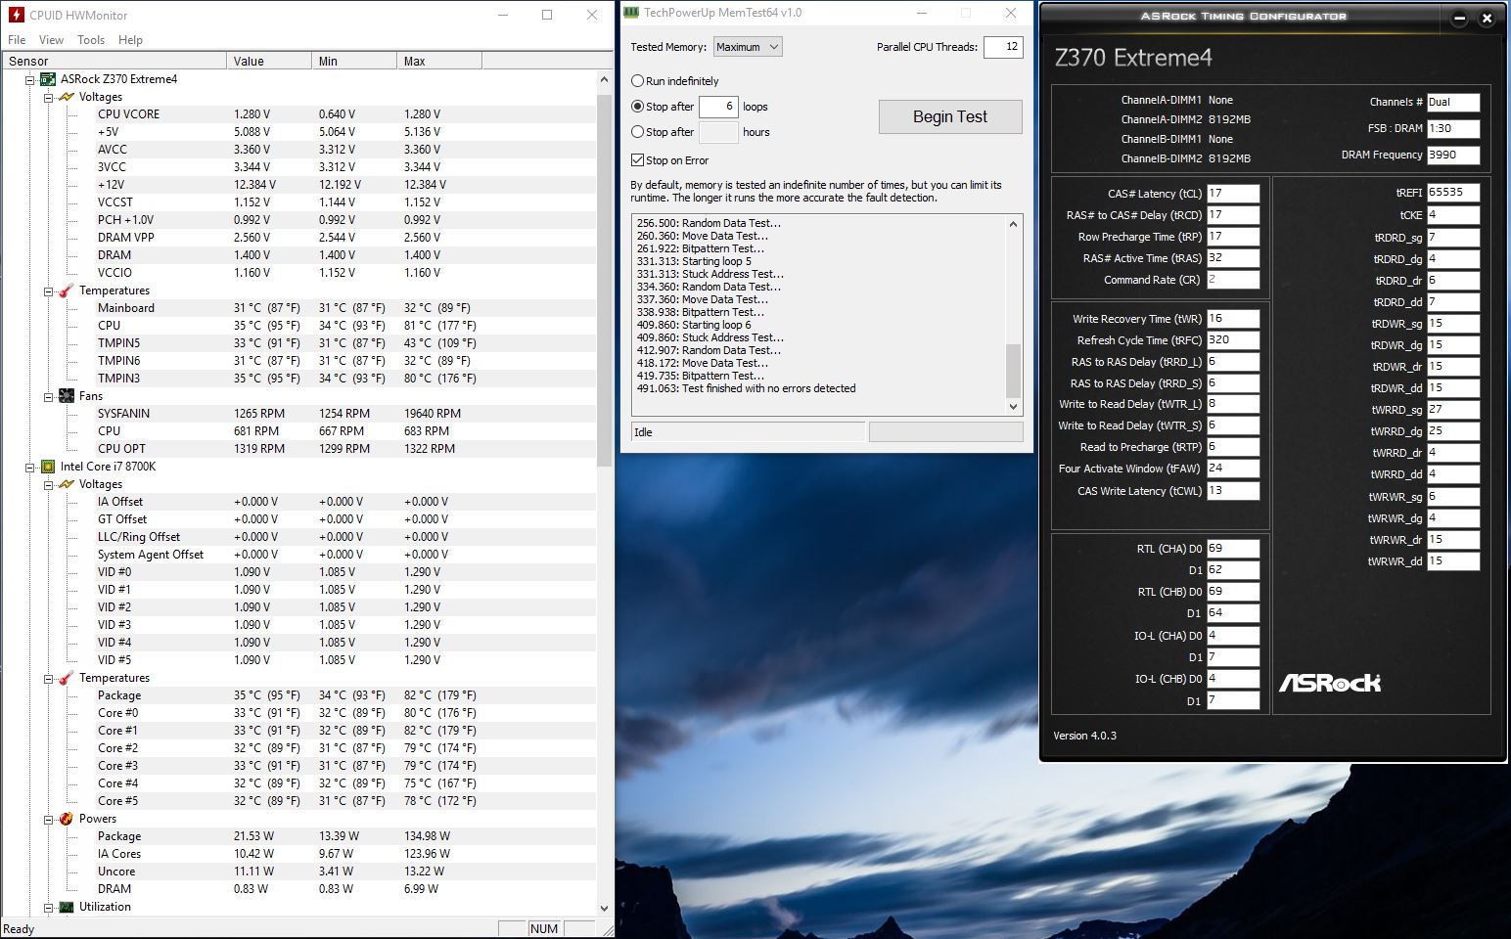Click the Write Recovery Time (tWR) field
The width and height of the screenshot is (1511, 939).
[1233, 319]
